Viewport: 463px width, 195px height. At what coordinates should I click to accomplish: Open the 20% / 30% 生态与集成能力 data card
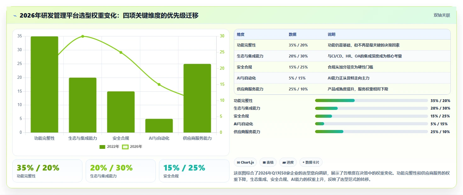[121, 171]
